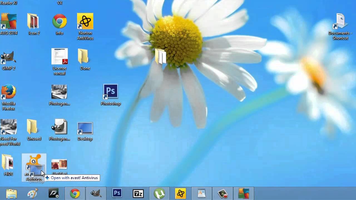This screenshot has width=356, height=200.
Task: Launch Paint from the taskbar
Action: pyautogui.click(x=32, y=193)
